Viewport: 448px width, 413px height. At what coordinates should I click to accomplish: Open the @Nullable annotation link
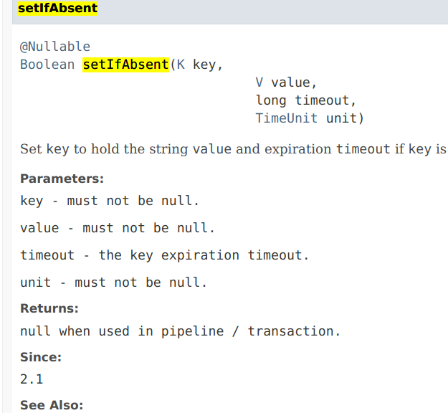click(x=55, y=47)
